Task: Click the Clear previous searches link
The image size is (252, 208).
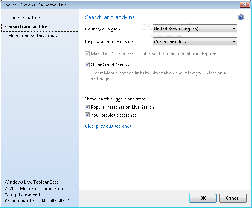Action: 108,126
